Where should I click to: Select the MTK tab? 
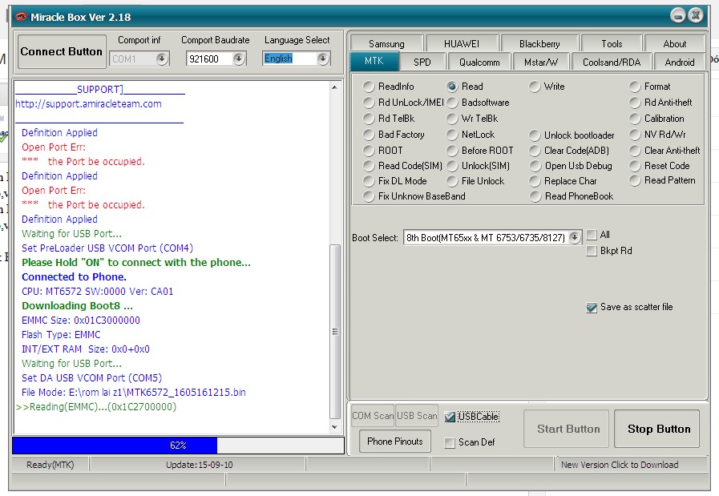(374, 61)
